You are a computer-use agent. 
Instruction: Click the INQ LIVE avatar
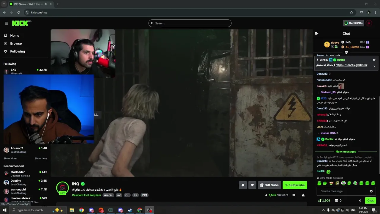[x=62, y=188]
